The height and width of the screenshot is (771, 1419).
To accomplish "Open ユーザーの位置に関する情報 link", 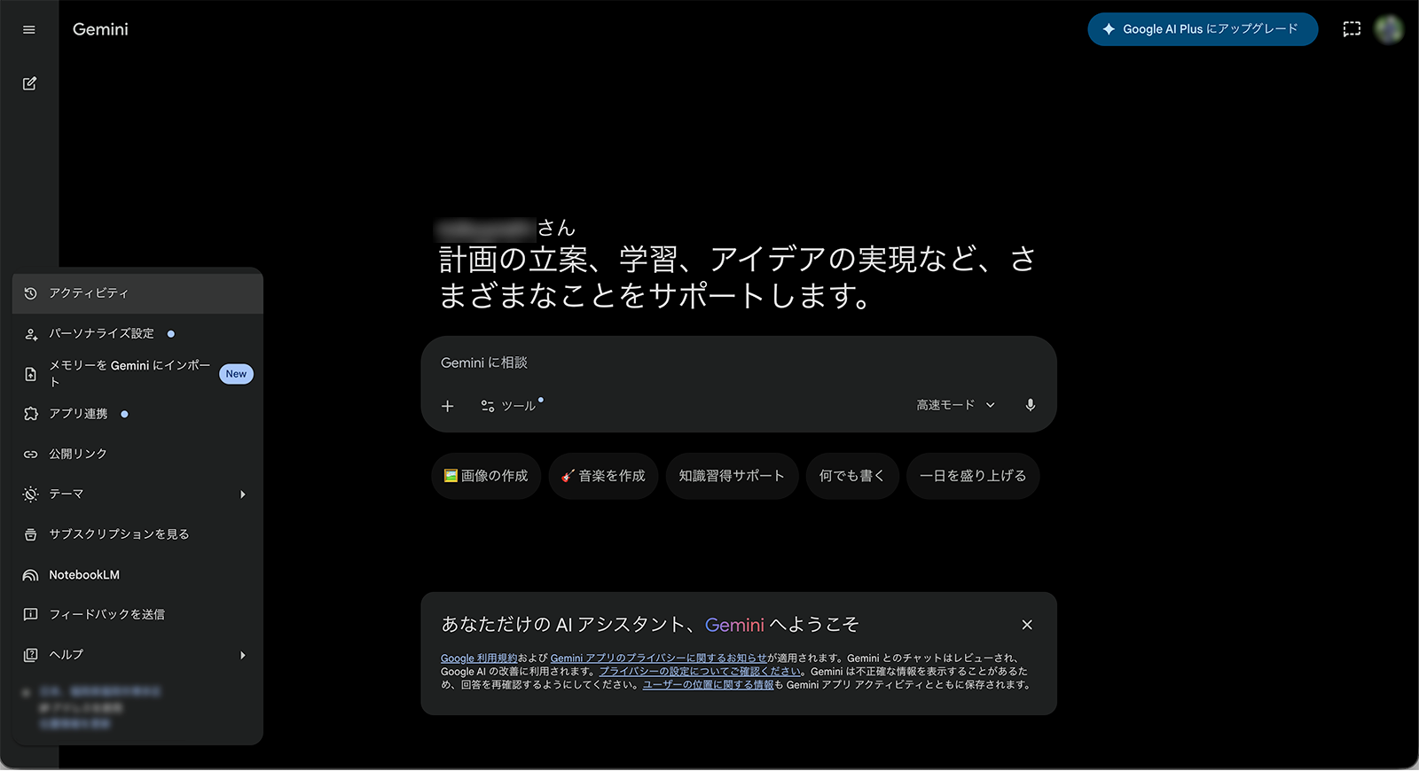I will click(x=708, y=685).
